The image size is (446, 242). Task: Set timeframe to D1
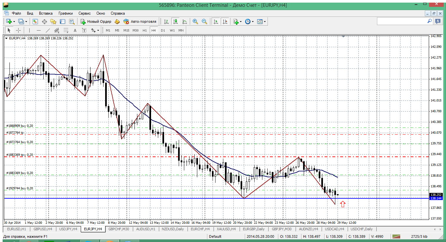point(163,30)
